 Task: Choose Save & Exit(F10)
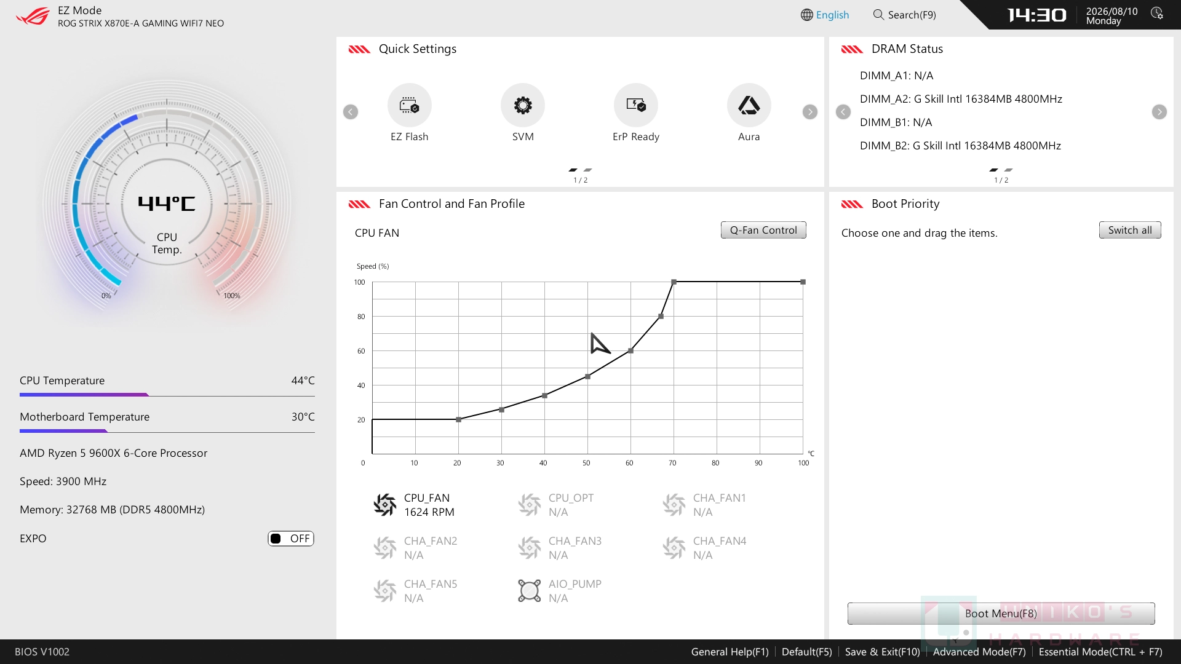point(882,652)
